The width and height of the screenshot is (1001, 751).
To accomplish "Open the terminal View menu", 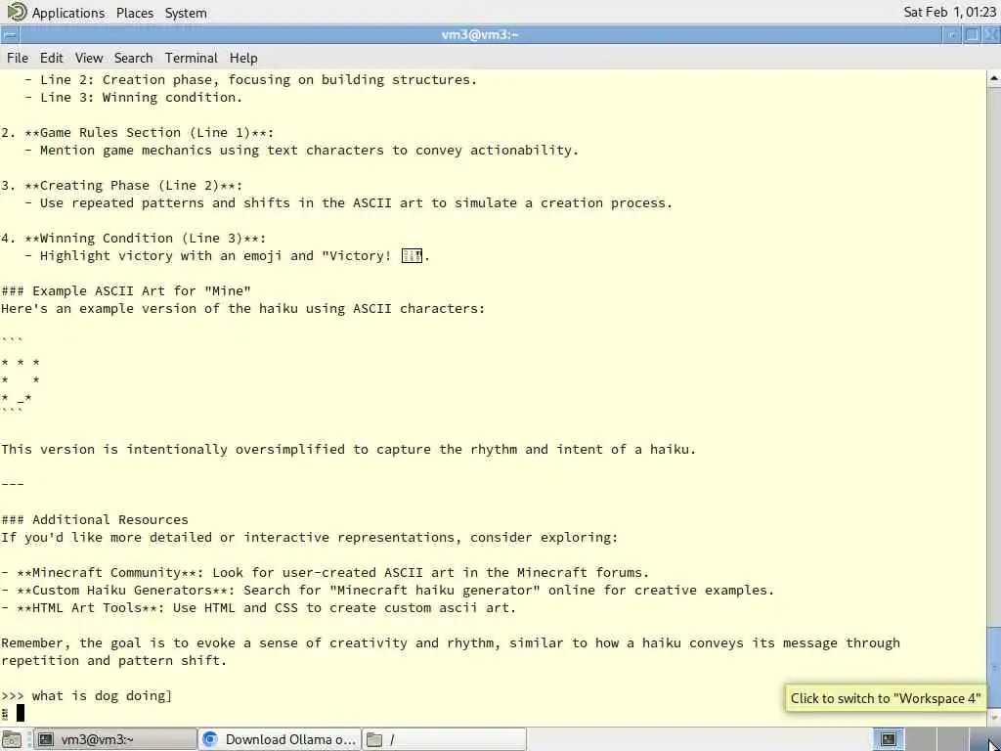I will (89, 58).
